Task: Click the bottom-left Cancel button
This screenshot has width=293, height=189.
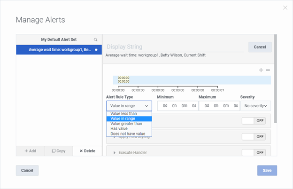Action: point(27,170)
